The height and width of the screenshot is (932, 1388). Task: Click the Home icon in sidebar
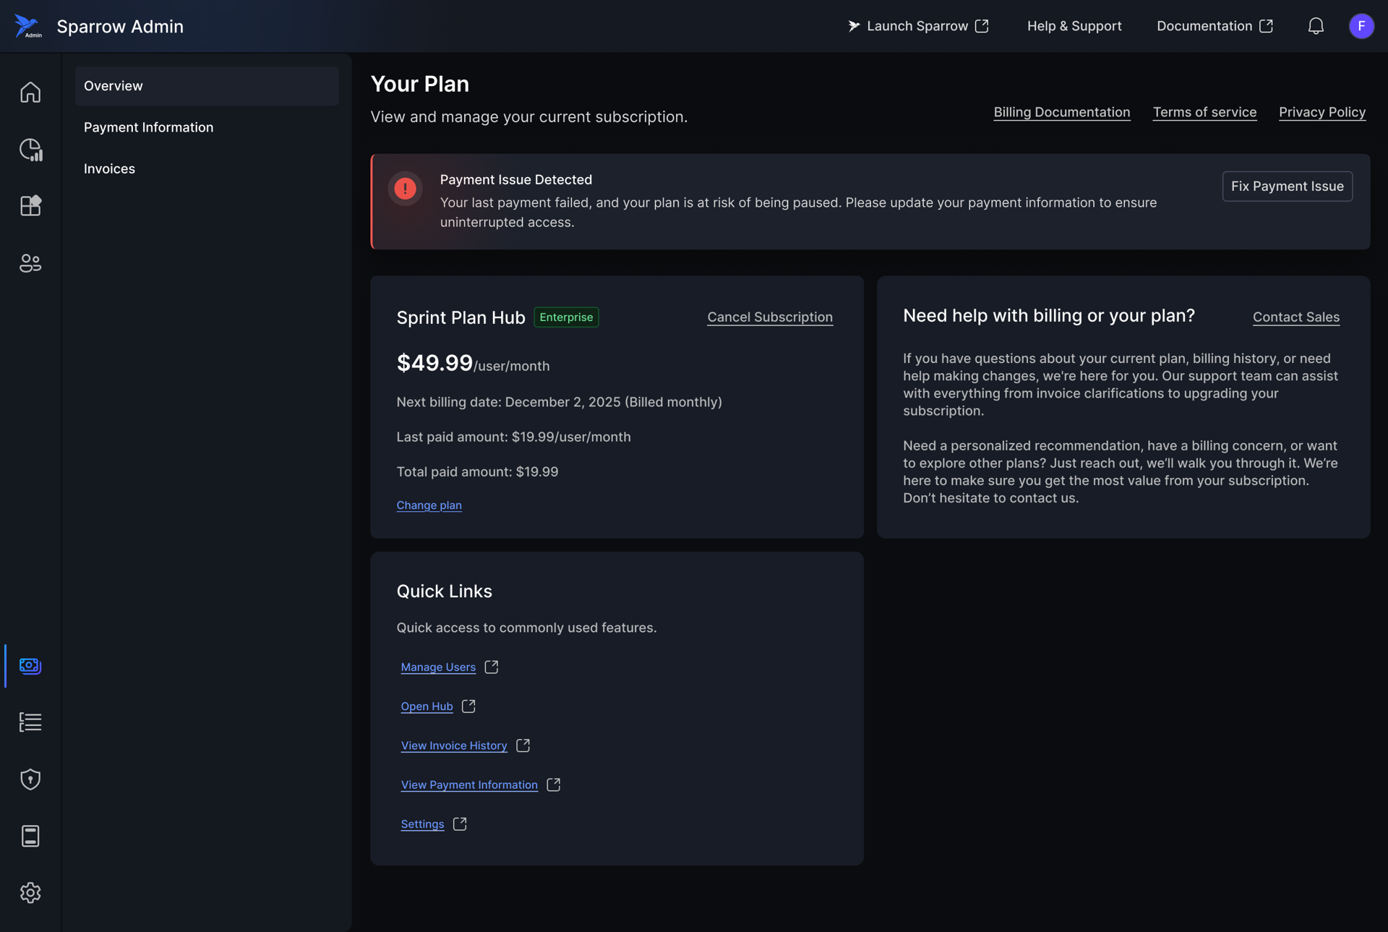pyautogui.click(x=30, y=93)
